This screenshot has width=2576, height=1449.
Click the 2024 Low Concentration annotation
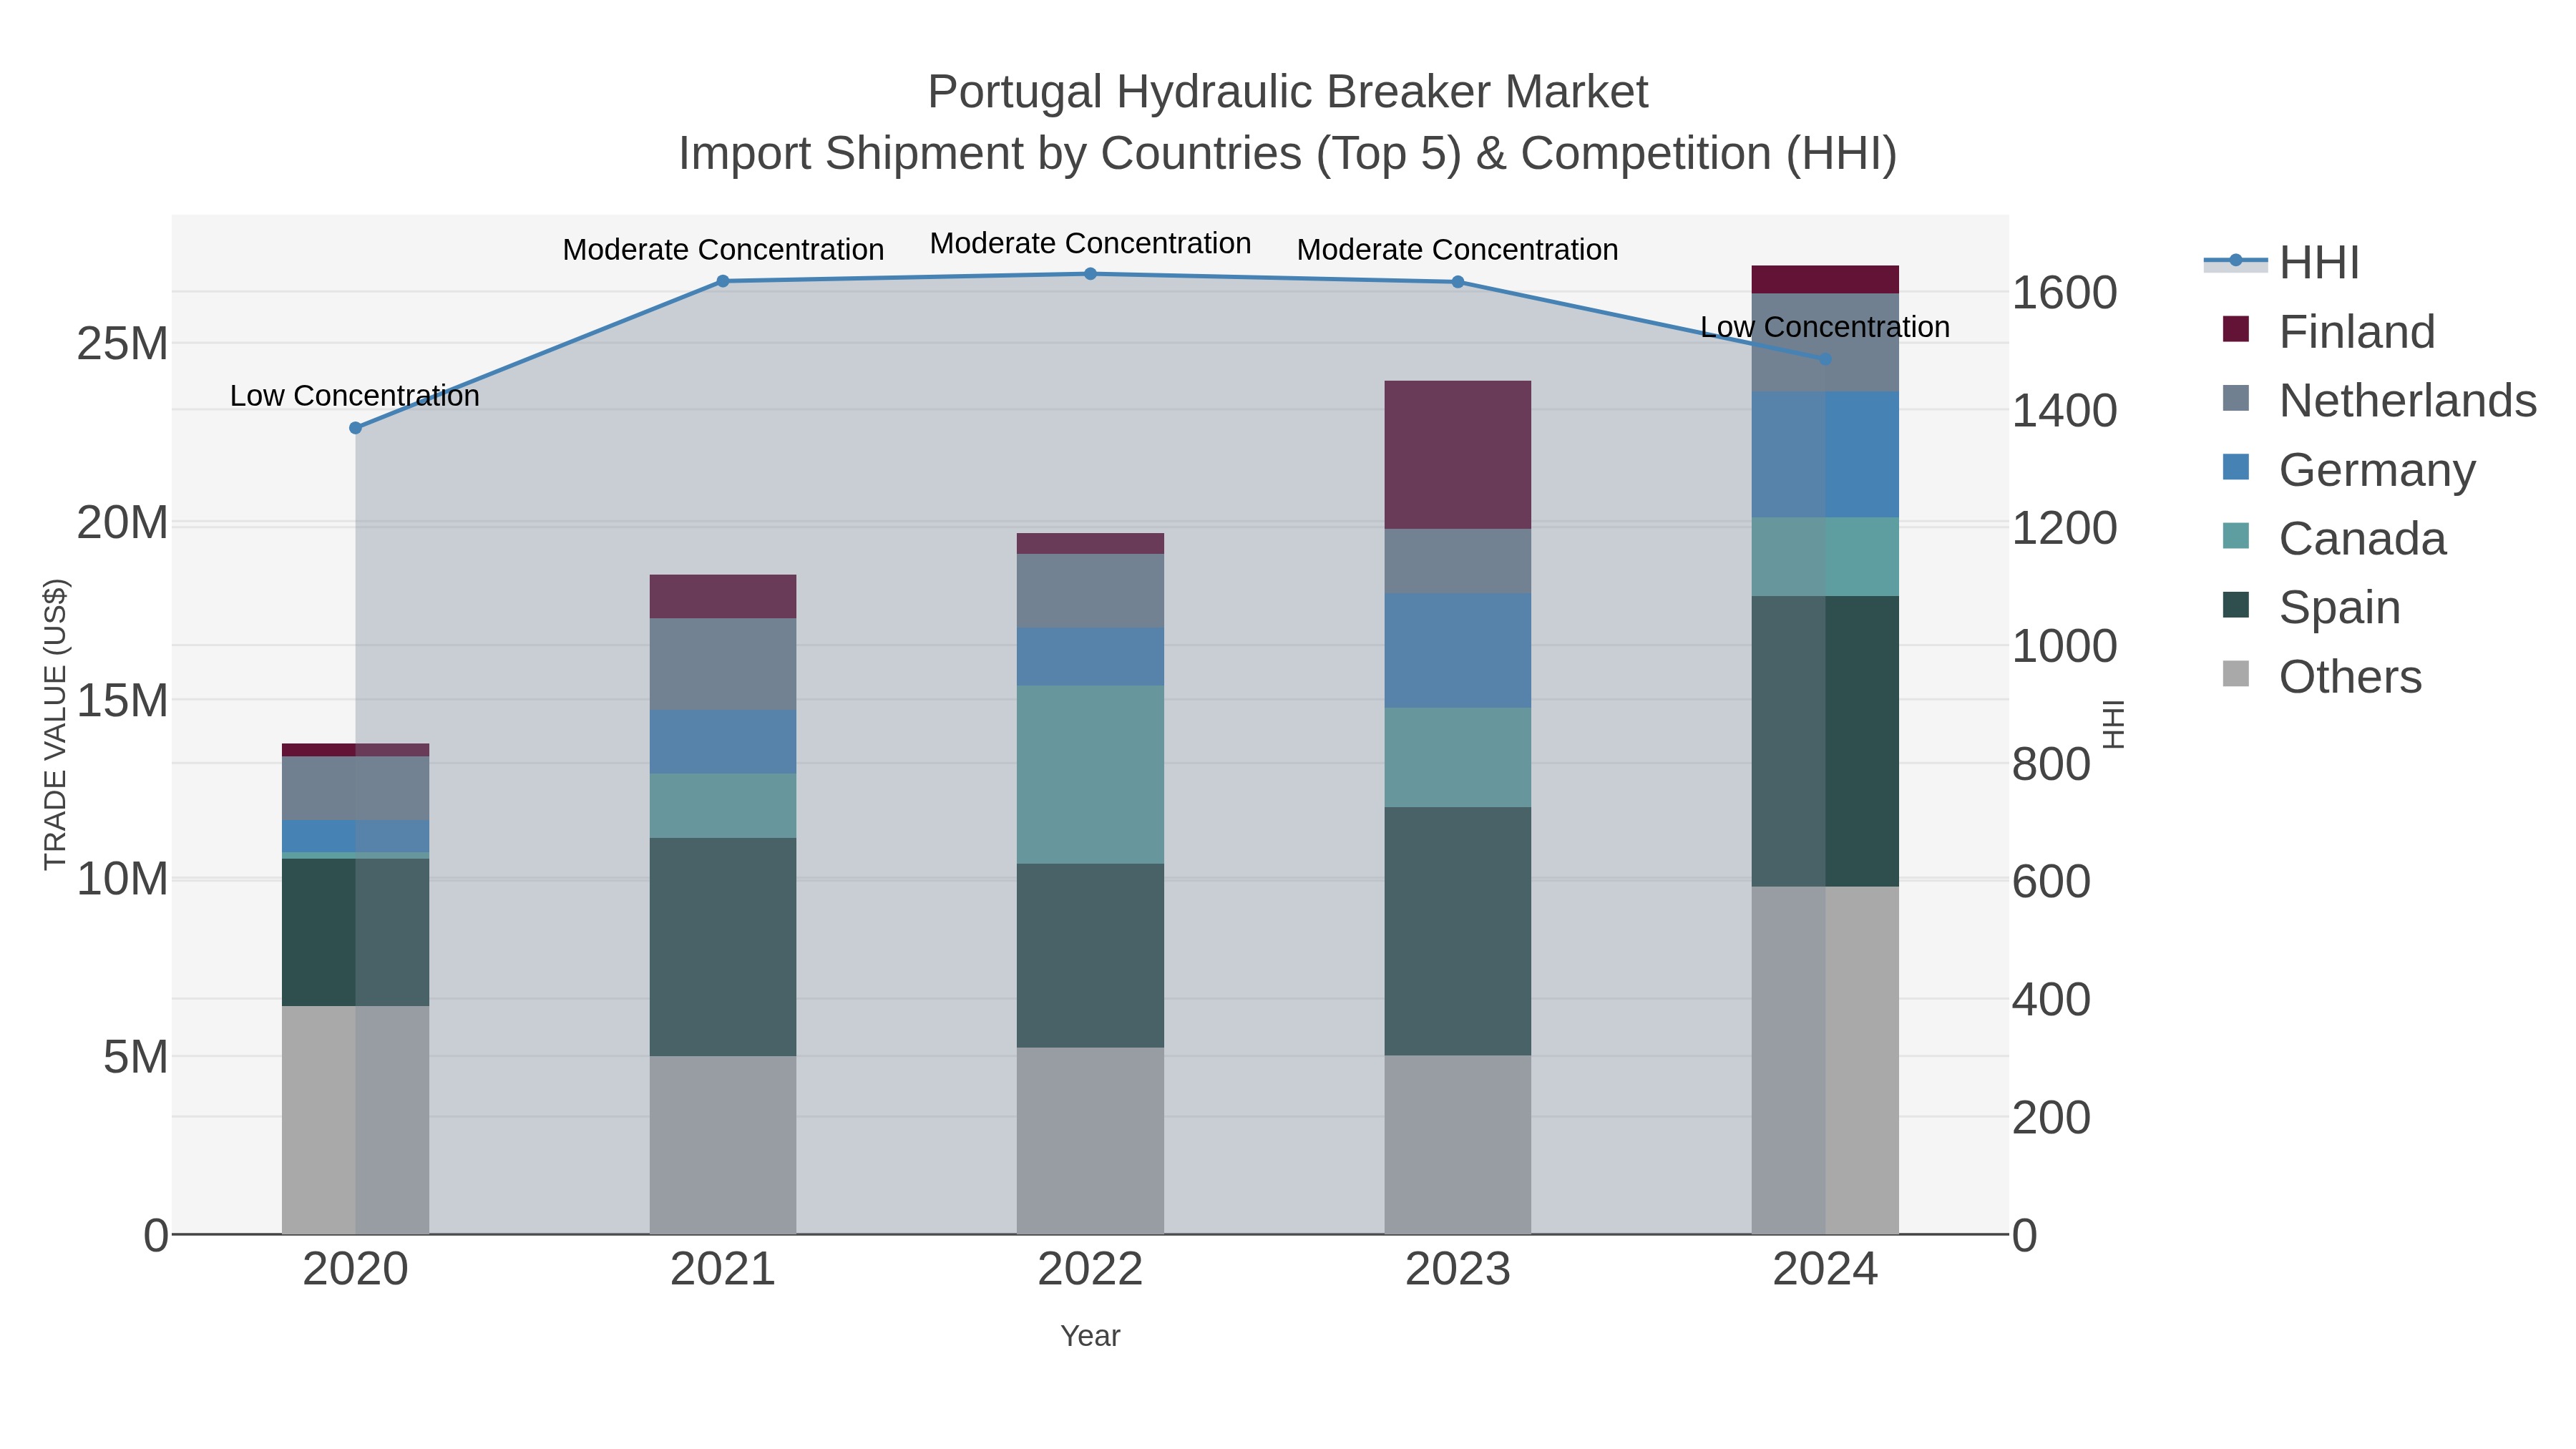coord(1826,327)
